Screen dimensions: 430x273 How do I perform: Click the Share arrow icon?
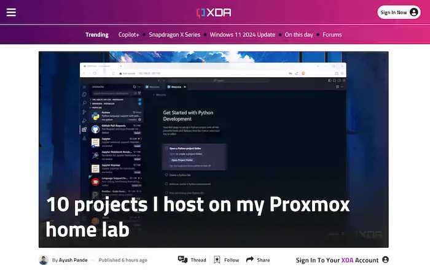(250, 260)
